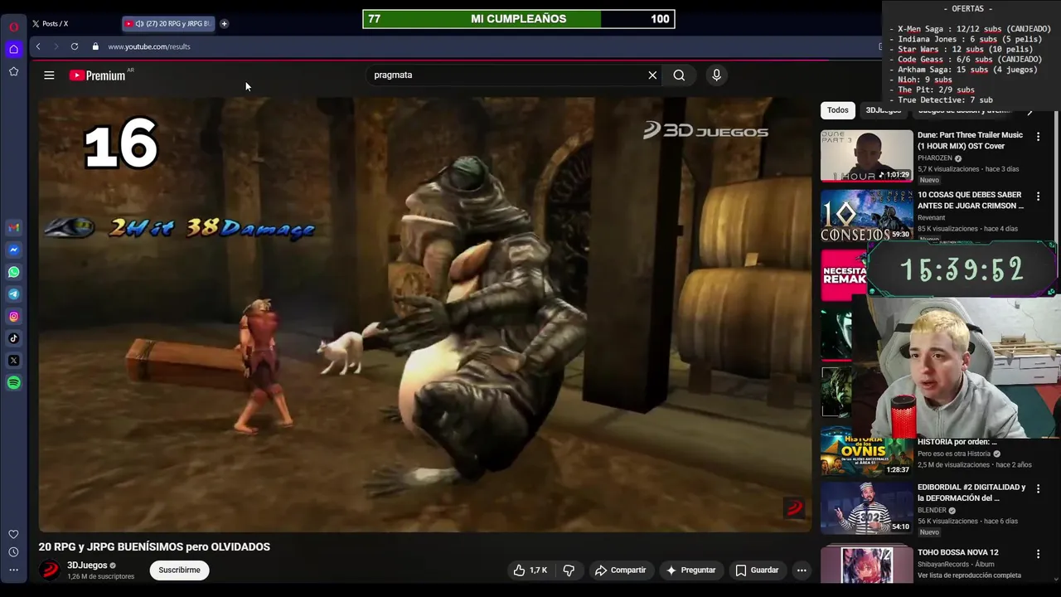The height and width of the screenshot is (597, 1061).
Task: Click the '20 RPG y JRPG BUENÍSIMOS' video title
Action: tap(154, 547)
